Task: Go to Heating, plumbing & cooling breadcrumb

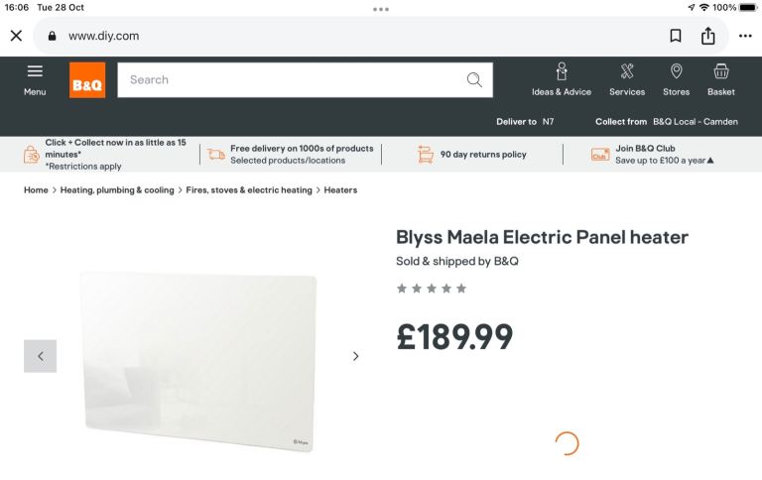Action: coord(116,190)
